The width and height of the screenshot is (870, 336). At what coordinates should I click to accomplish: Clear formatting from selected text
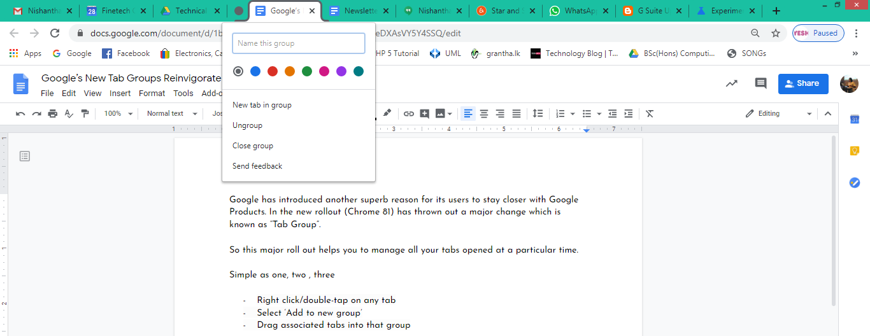(x=650, y=114)
